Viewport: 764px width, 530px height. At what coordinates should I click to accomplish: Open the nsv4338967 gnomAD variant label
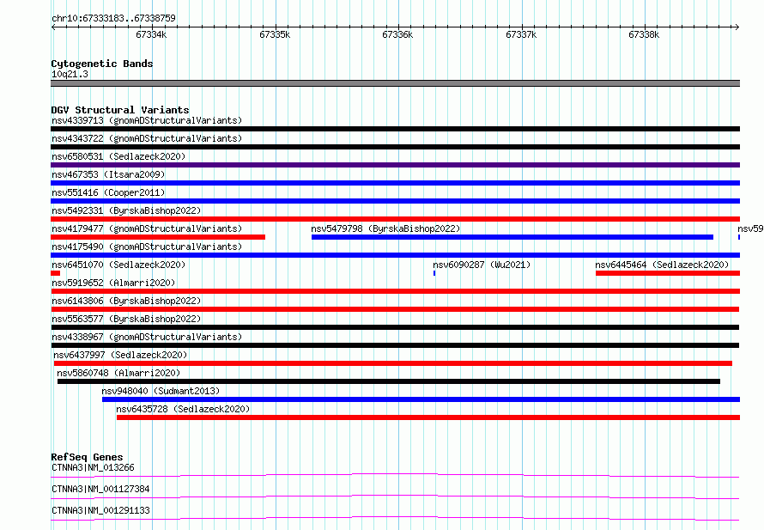click(147, 337)
